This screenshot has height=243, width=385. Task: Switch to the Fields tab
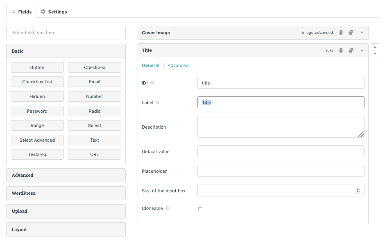(x=21, y=12)
